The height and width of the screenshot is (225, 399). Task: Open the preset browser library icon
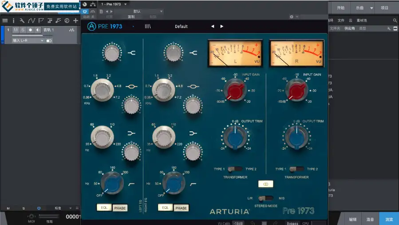coord(148,26)
